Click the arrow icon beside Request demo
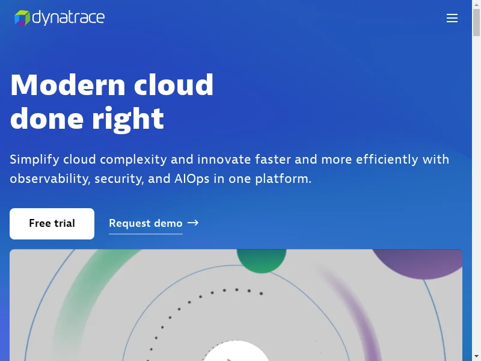Image resolution: width=481 pixels, height=361 pixels. pos(193,223)
